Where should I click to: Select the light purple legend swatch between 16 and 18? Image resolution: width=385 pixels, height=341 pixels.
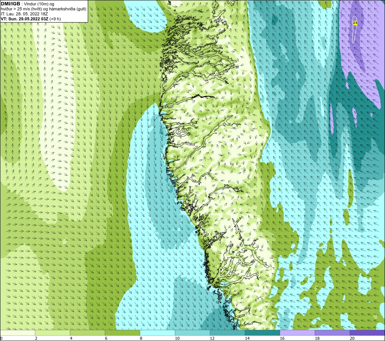[x=297, y=333]
